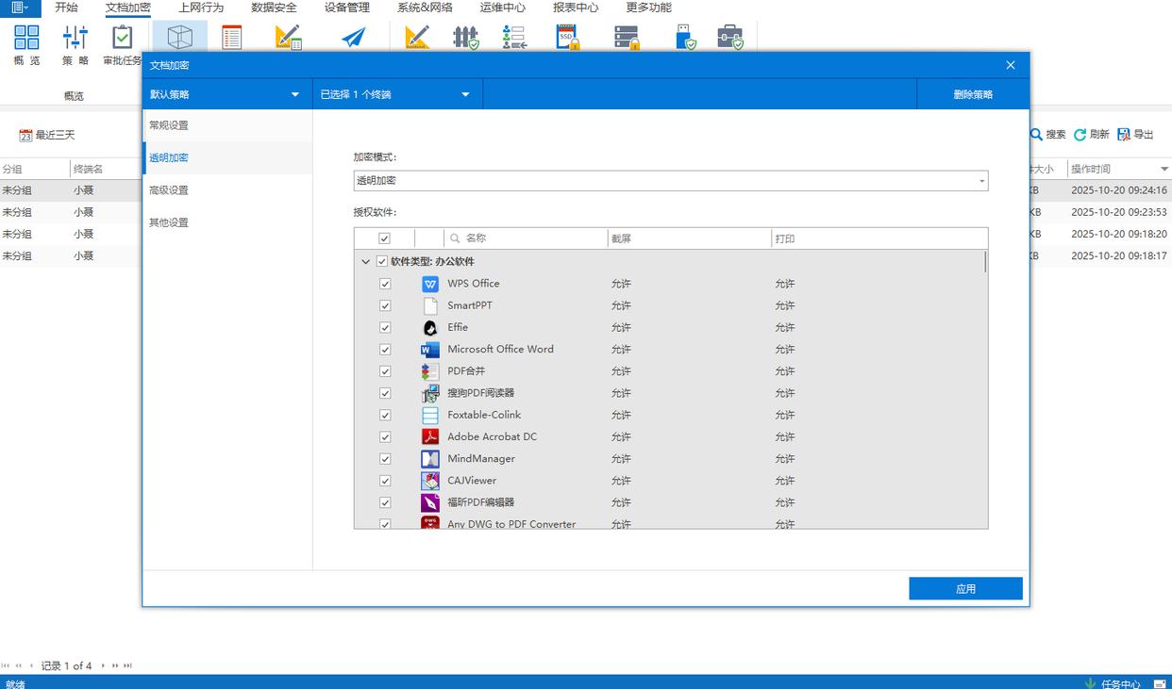Select 高级设置 in the left sidebar
This screenshot has height=689, width=1172.
coord(169,190)
